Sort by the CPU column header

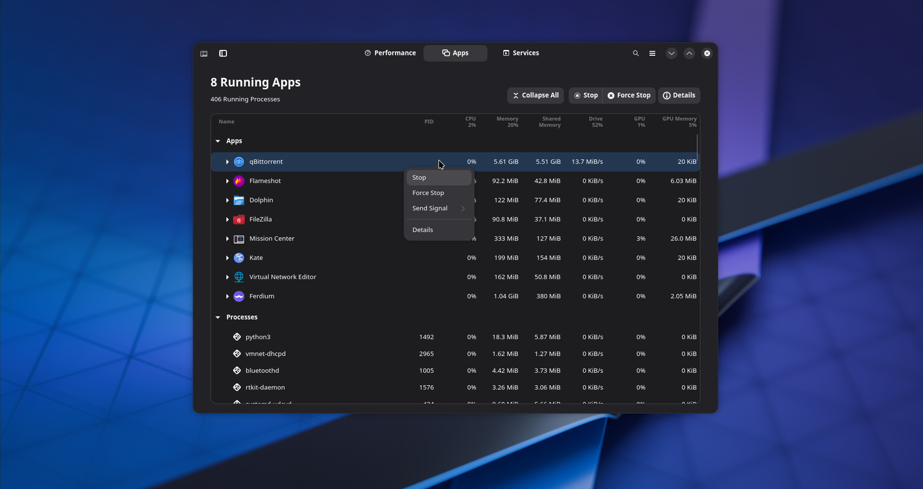click(471, 122)
